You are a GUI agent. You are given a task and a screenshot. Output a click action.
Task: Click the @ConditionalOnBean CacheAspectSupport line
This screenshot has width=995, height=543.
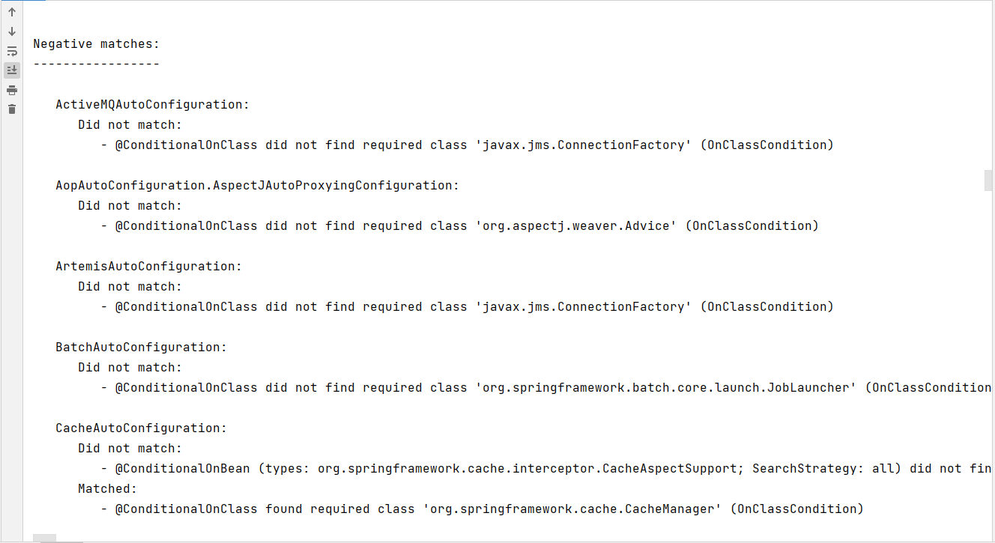[x=546, y=469]
